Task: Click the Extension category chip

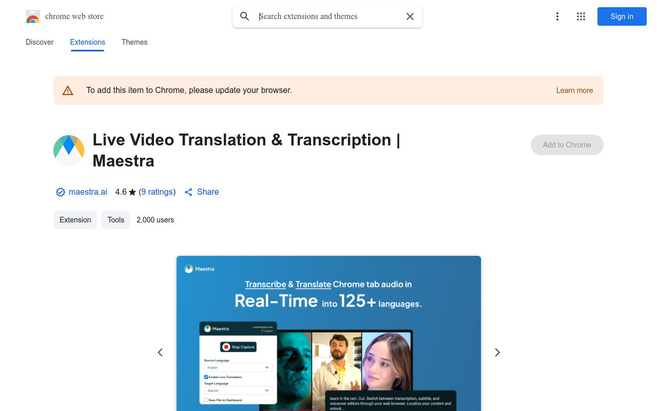Action: [75, 220]
